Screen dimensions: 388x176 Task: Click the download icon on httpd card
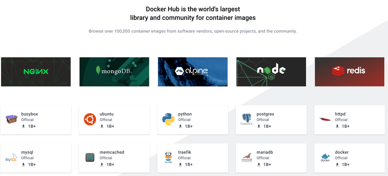(337, 126)
